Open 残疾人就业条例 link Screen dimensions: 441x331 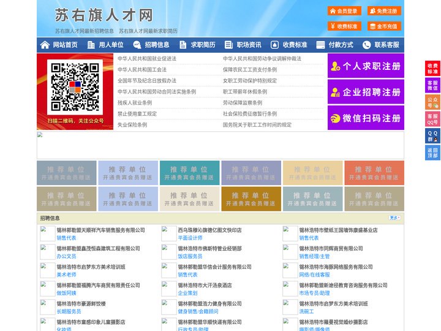click(134, 103)
